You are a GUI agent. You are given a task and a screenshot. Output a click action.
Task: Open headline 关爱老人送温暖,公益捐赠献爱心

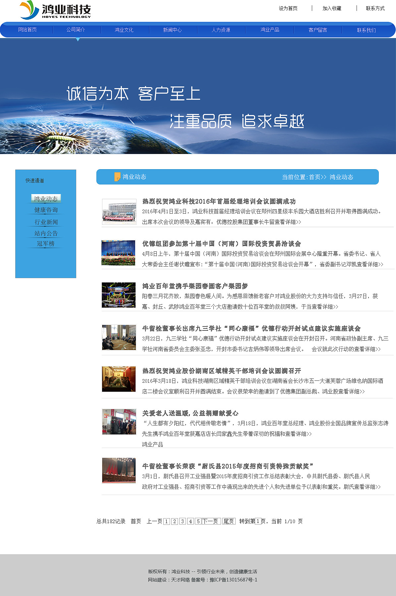(x=190, y=413)
